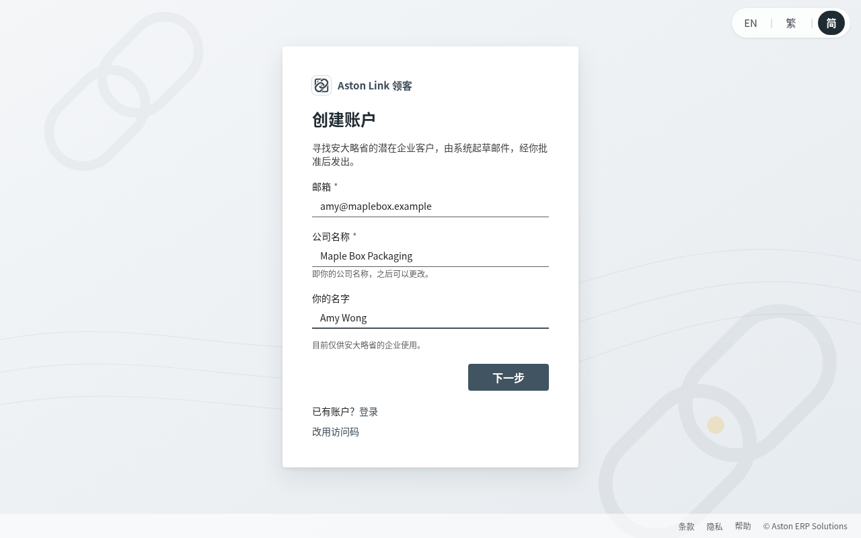Choose 改用访问码 access code link
The height and width of the screenshot is (538, 861).
click(x=336, y=432)
